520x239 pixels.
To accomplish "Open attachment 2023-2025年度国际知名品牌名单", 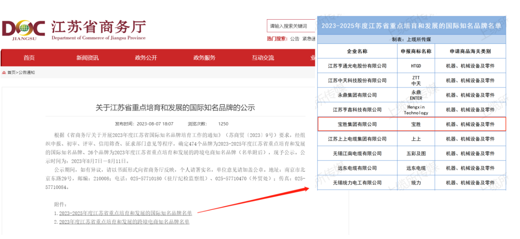I will [x=125, y=213].
